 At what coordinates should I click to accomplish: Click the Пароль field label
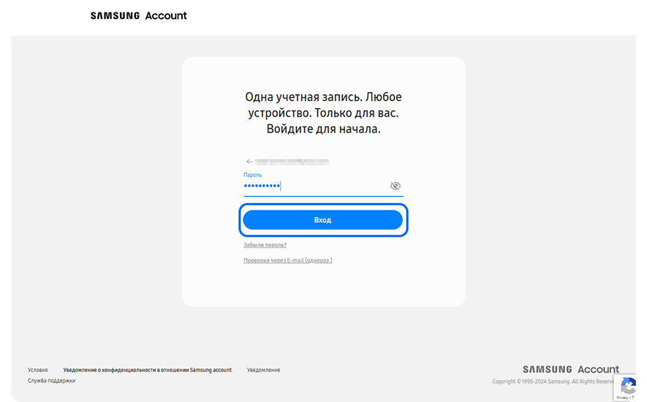click(252, 175)
